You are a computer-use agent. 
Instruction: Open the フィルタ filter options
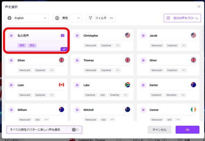(101, 18)
